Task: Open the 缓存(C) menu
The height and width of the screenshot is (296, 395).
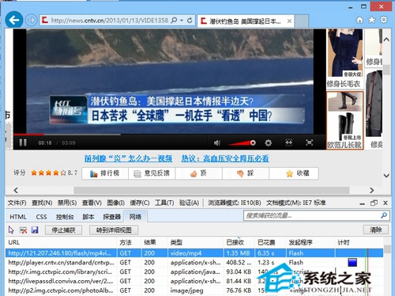Action: [x=140, y=203]
